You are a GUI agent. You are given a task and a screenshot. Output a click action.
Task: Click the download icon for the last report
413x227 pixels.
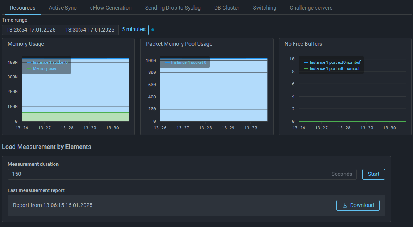click(344, 205)
